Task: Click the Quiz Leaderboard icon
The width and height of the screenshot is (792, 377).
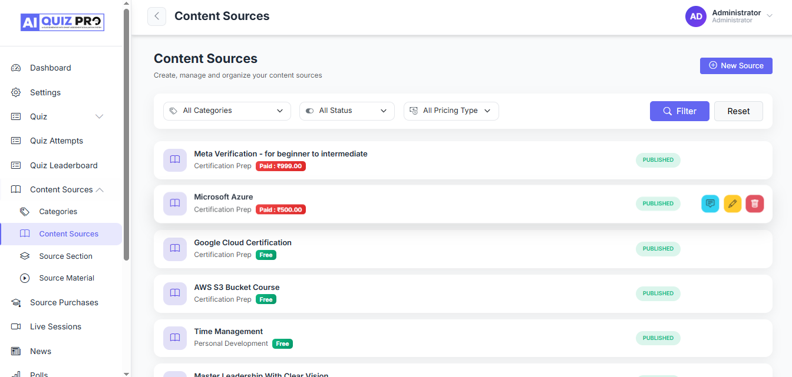Action: click(x=16, y=165)
